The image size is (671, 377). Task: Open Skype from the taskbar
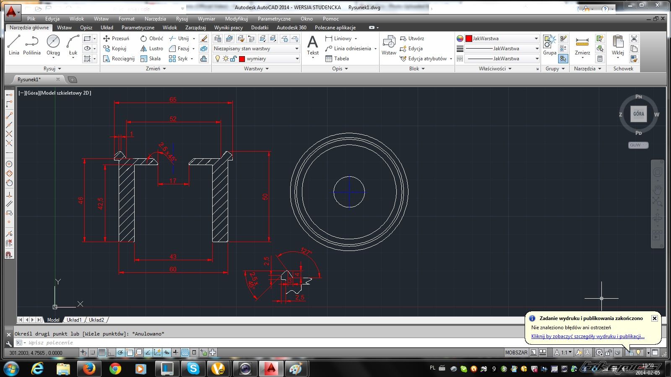193,369
